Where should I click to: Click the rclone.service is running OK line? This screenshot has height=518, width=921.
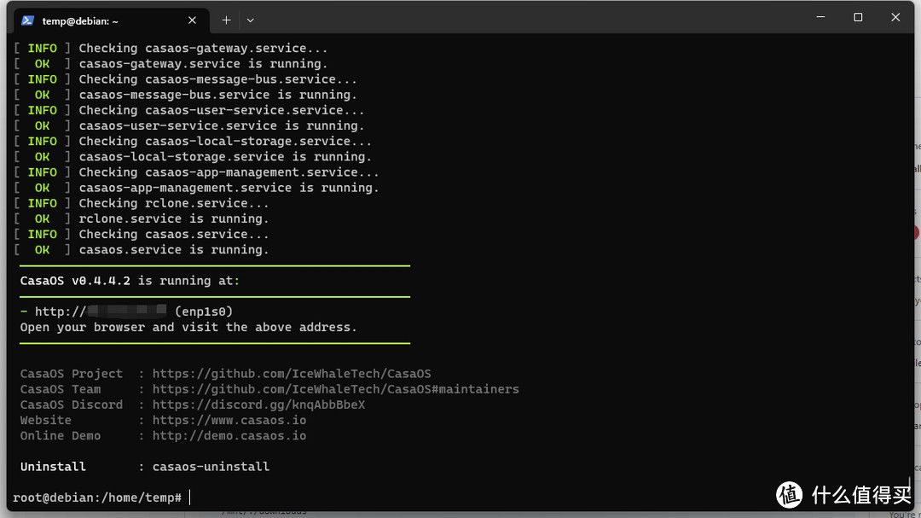141,218
